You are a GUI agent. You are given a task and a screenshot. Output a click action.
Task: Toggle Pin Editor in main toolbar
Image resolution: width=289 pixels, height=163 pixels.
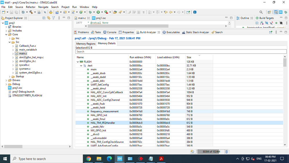(188, 12)
